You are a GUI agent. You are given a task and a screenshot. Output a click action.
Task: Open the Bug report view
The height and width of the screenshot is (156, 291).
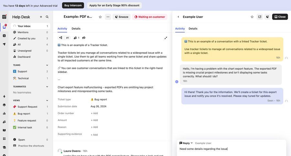pos(30,114)
